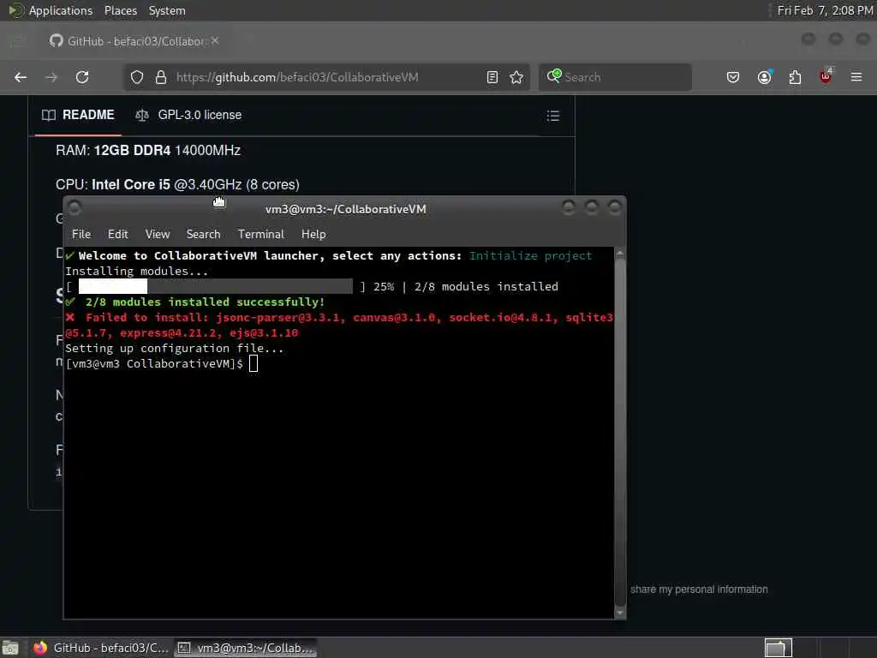Select the README tab
Screen dimensions: 877x658
tap(78, 115)
